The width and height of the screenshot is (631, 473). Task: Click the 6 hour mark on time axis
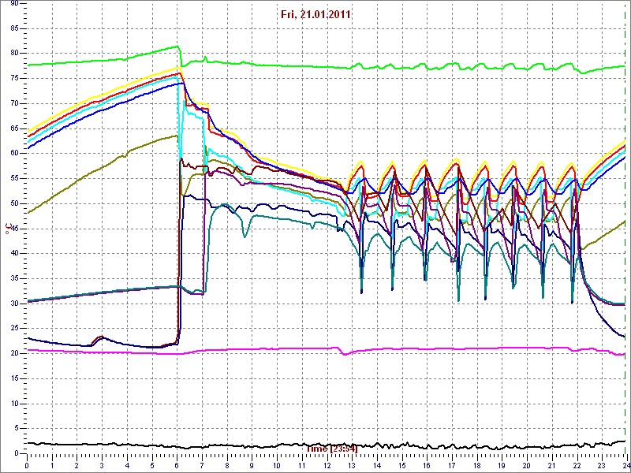177,465
